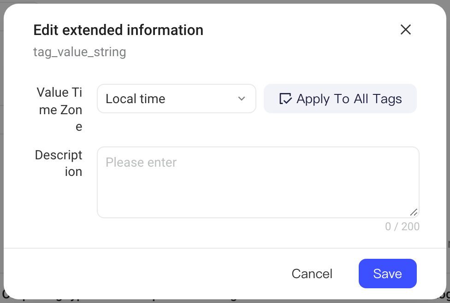The height and width of the screenshot is (303, 450).
Task: Save the extended information
Action: (x=387, y=274)
